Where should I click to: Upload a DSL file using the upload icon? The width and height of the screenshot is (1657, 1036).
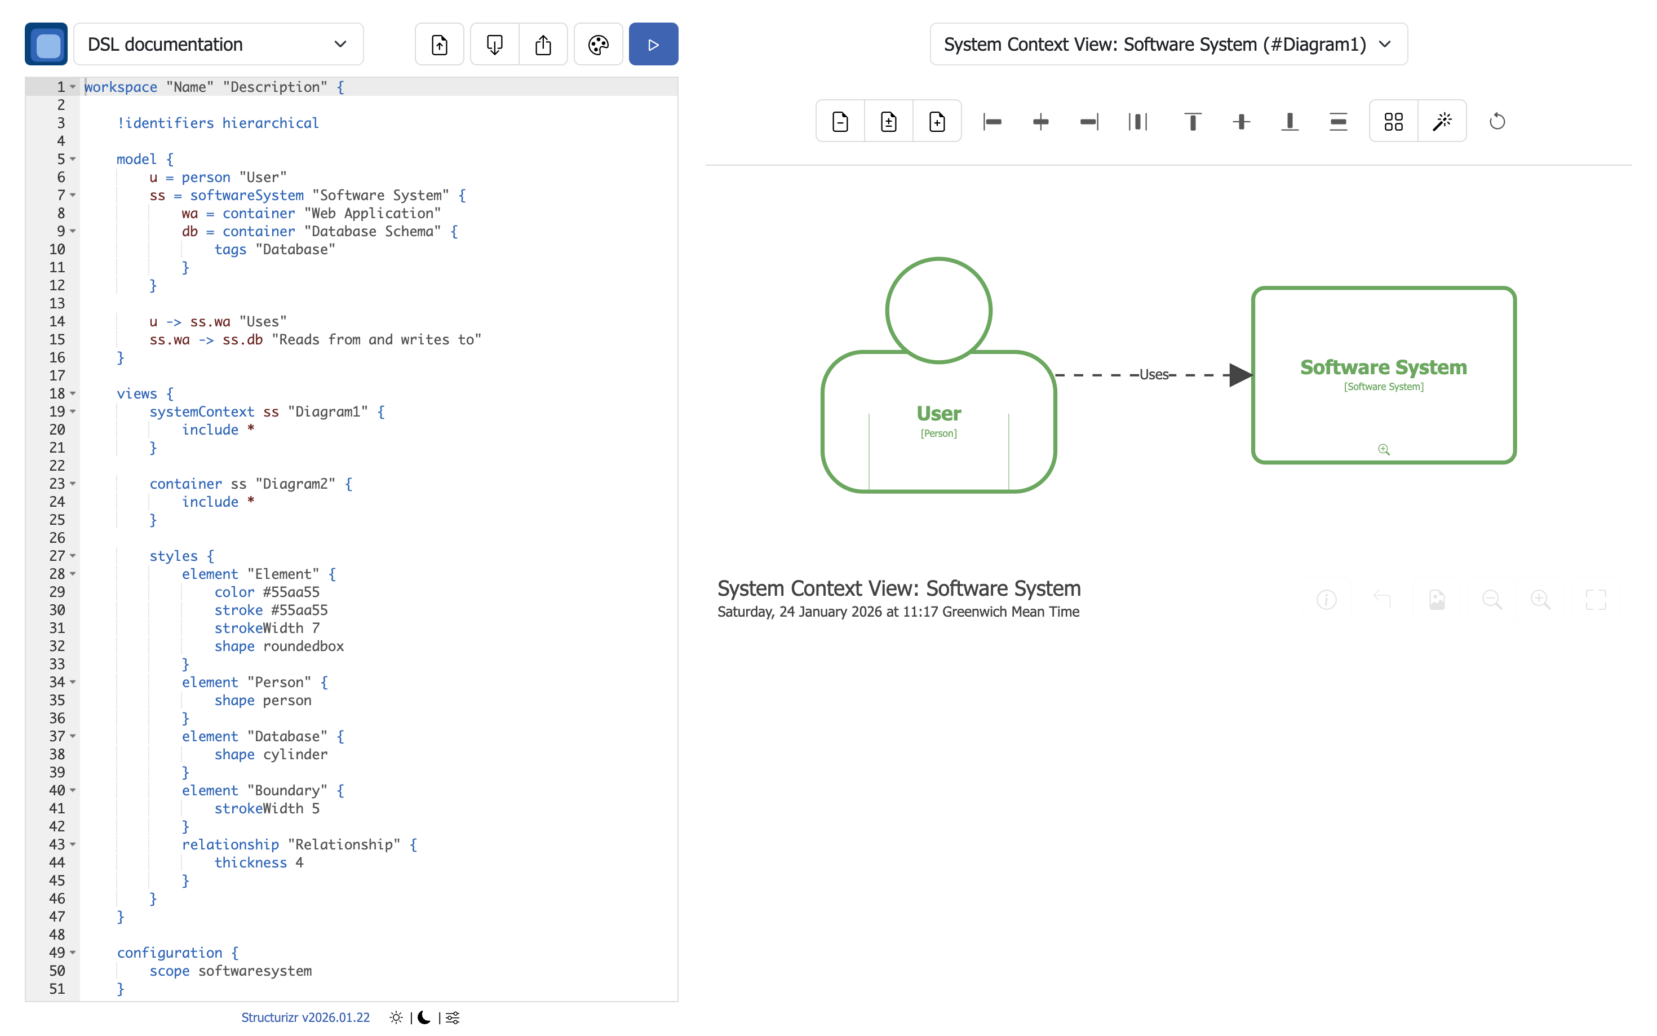[439, 44]
